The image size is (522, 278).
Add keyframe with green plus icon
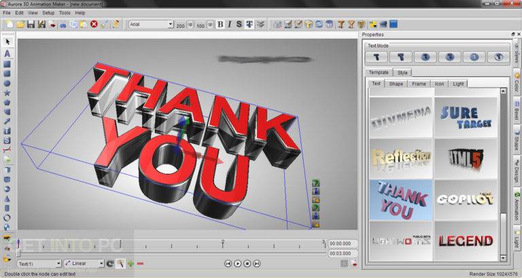[130, 264]
